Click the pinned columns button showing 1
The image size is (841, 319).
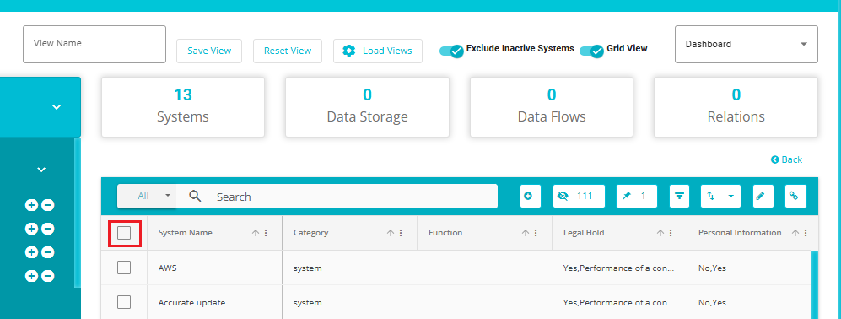(x=637, y=197)
